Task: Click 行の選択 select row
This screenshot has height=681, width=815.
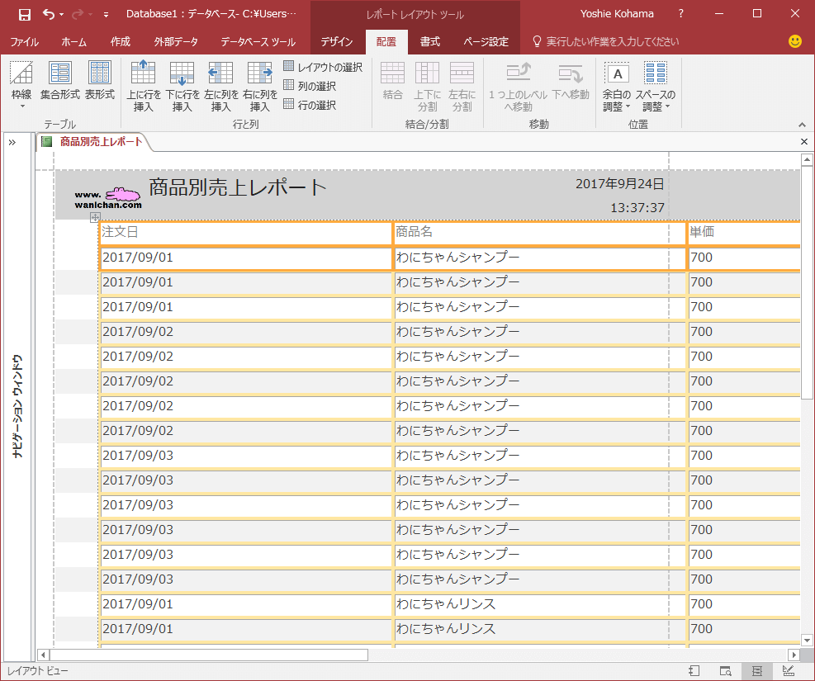Action: (310, 105)
